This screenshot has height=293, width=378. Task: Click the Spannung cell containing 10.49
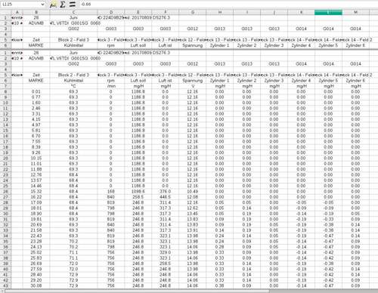pos(193,192)
